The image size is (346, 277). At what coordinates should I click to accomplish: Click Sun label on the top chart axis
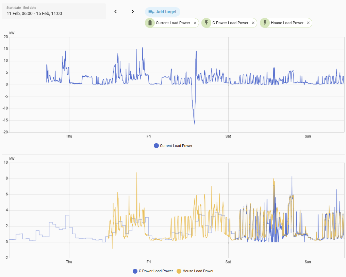[x=308, y=136]
